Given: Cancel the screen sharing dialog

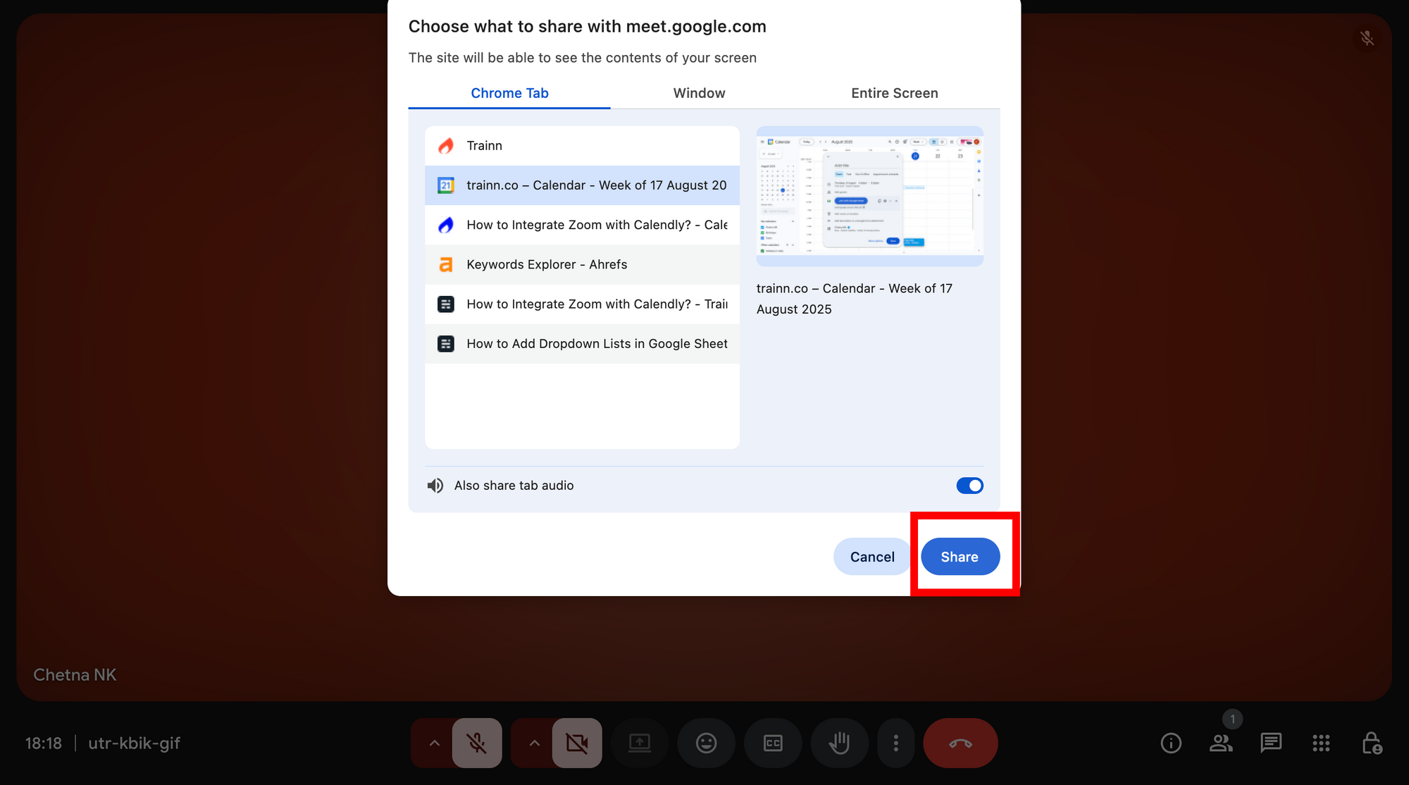Looking at the screenshot, I should (x=871, y=556).
